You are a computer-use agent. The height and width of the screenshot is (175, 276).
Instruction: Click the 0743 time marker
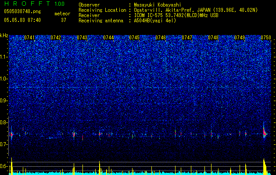tap(82, 38)
